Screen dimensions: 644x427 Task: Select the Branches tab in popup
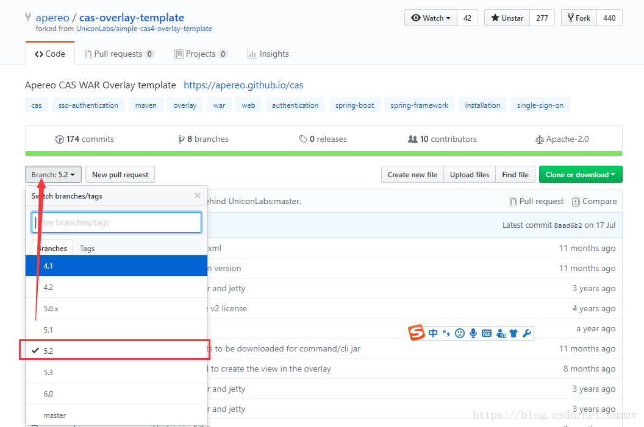click(x=52, y=248)
